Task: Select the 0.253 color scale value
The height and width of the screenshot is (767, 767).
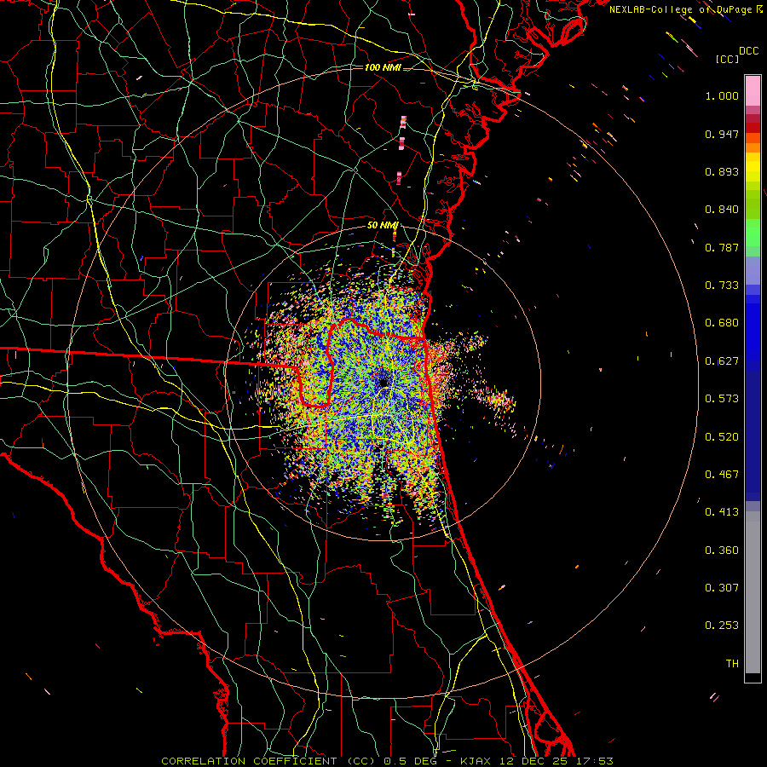Action: tap(722, 626)
